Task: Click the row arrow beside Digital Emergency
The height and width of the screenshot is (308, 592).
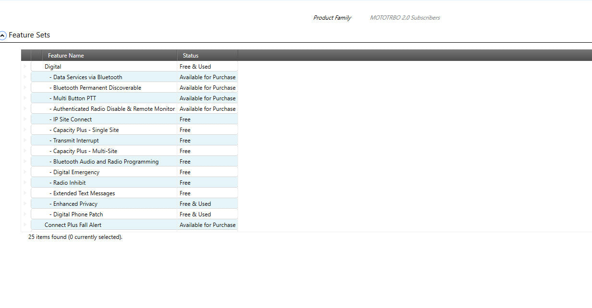Action: pos(25,172)
